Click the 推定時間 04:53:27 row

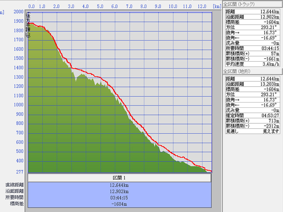click(x=253, y=115)
